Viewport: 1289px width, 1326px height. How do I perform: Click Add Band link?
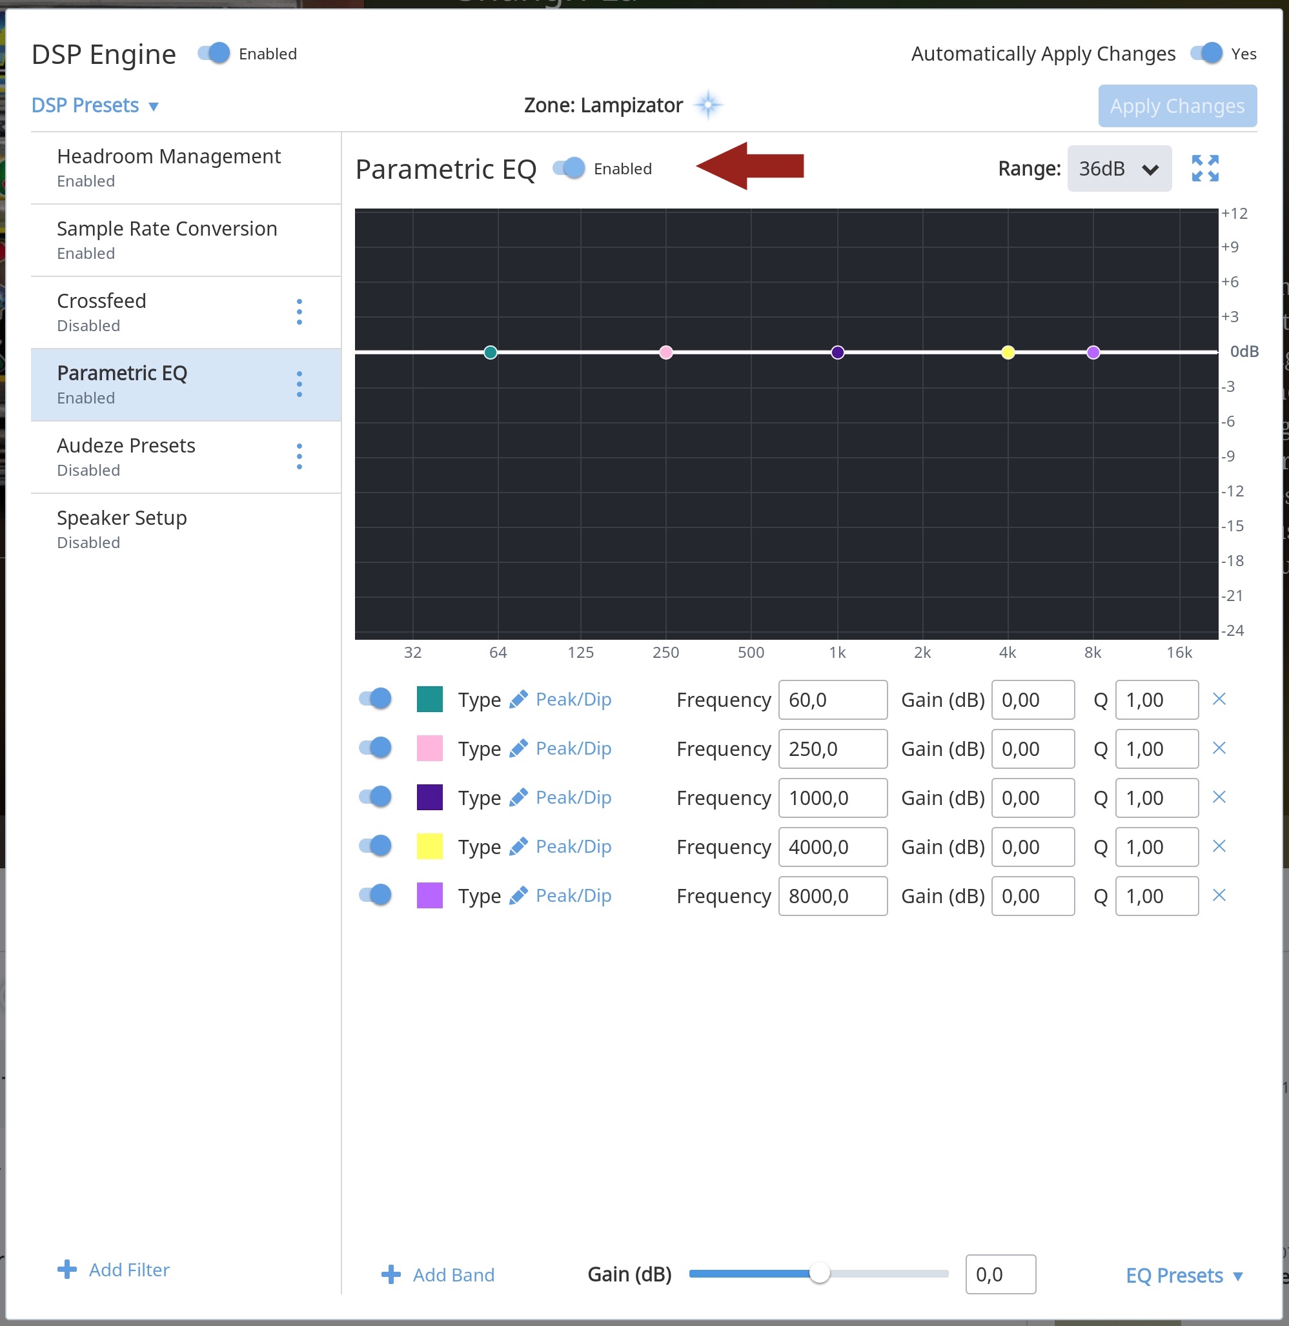pos(453,1274)
